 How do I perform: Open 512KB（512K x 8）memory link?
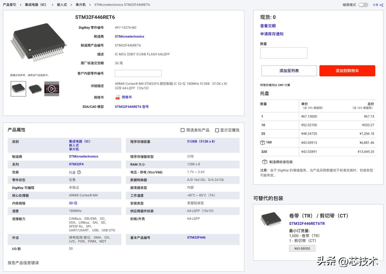point(201,141)
